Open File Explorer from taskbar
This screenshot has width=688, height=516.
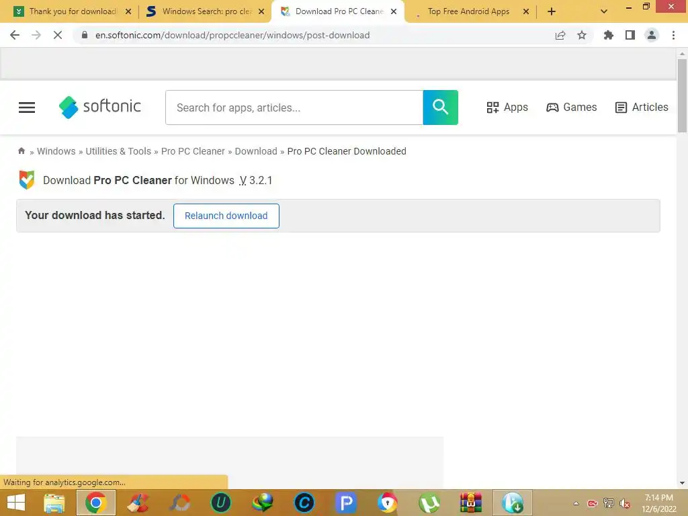tap(54, 503)
